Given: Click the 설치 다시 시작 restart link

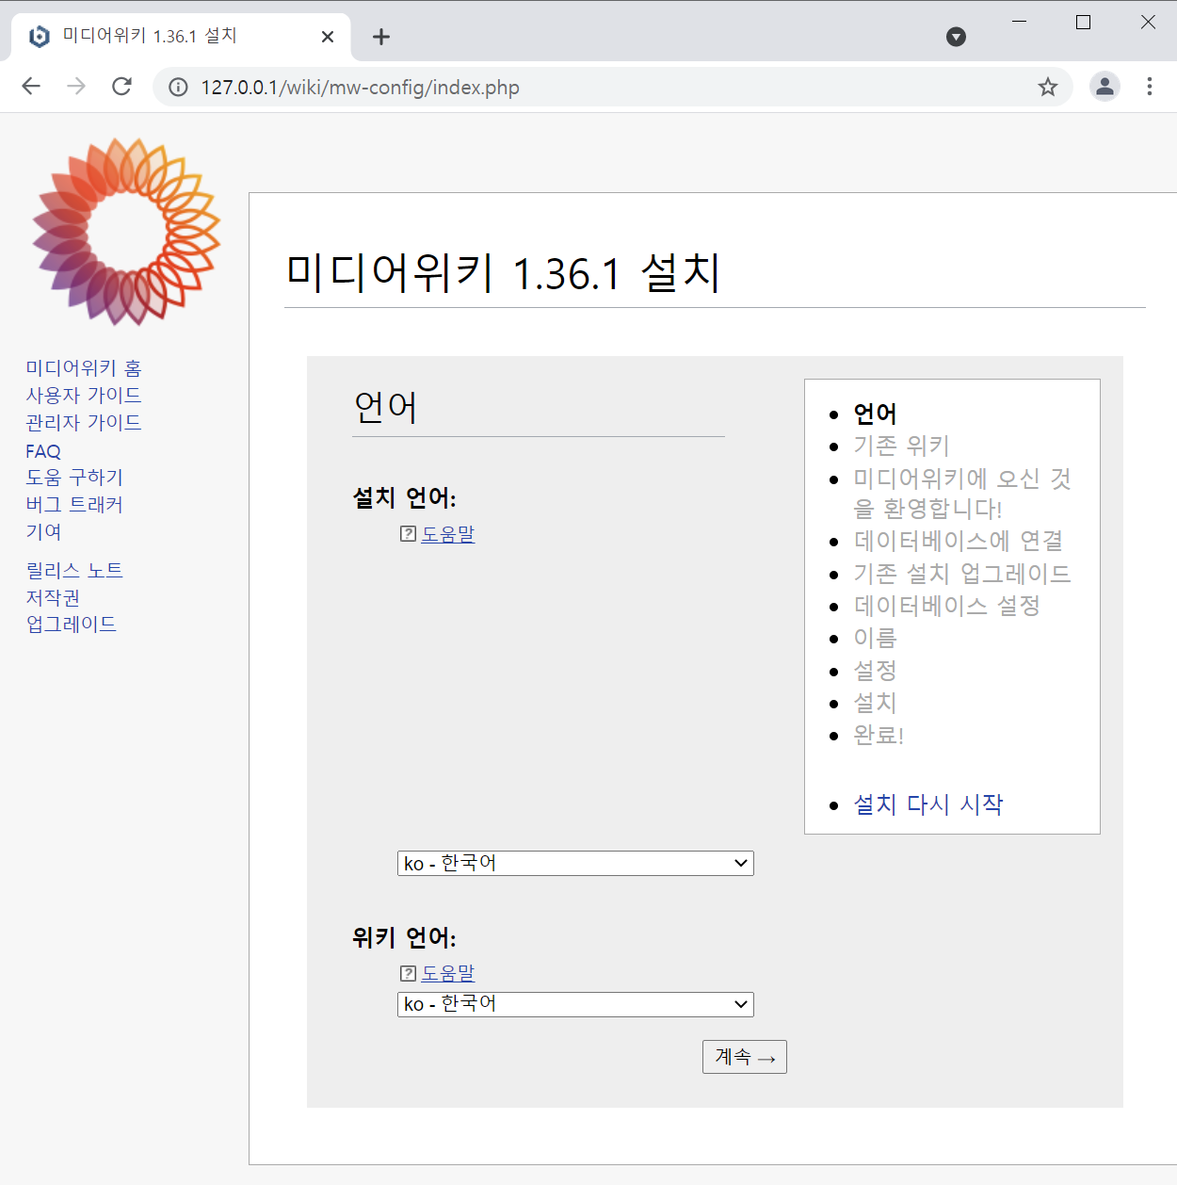Looking at the screenshot, I should pyautogui.click(x=927, y=804).
